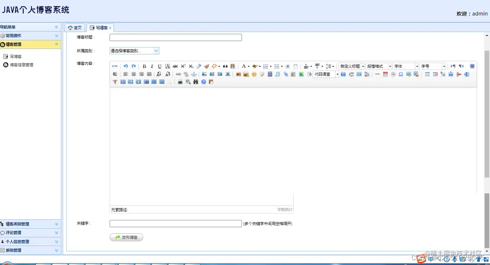Click the insert video film icon

270,74
